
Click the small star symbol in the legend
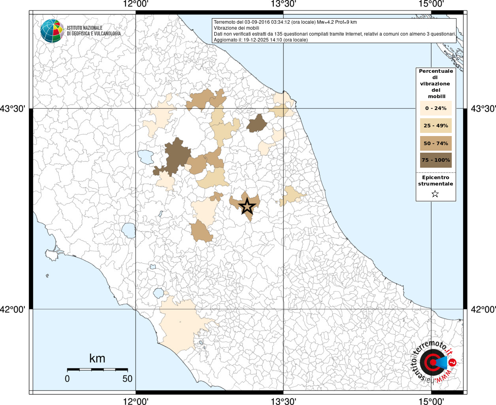point(435,194)
